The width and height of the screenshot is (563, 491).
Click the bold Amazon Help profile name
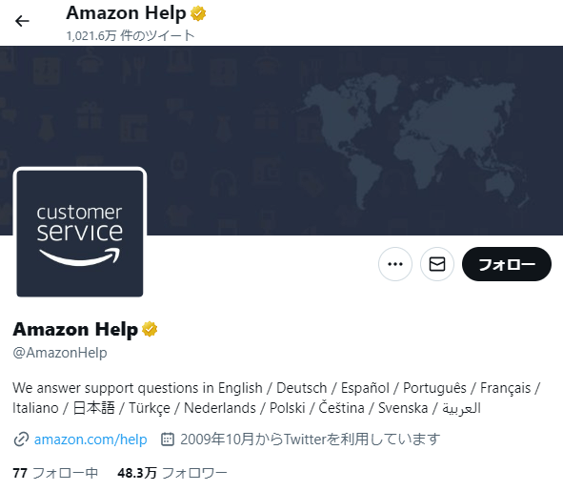tap(75, 329)
